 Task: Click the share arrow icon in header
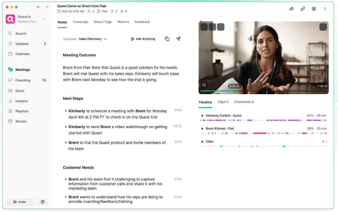click(x=291, y=9)
